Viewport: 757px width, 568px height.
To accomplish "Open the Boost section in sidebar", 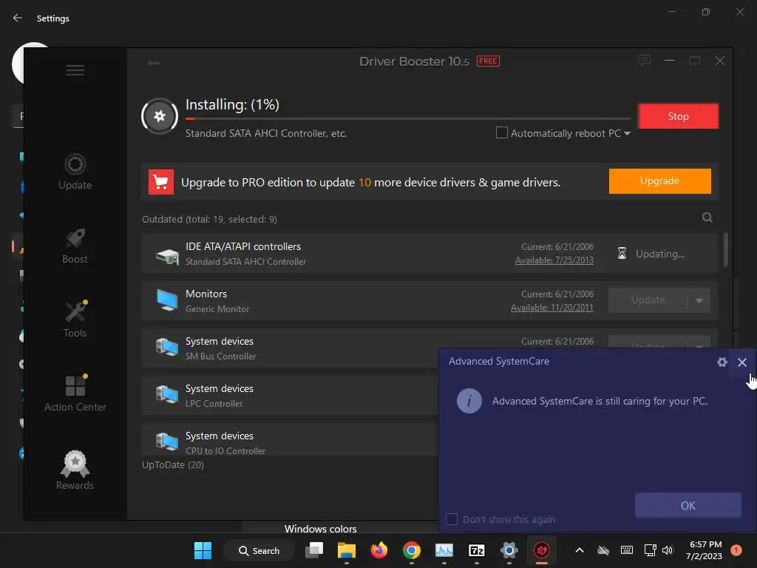I will pyautogui.click(x=75, y=246).
